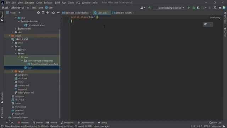Screen dimensions: 227x128
Task: Build project with the hammer icon
Action: click(x=149, y=8)
